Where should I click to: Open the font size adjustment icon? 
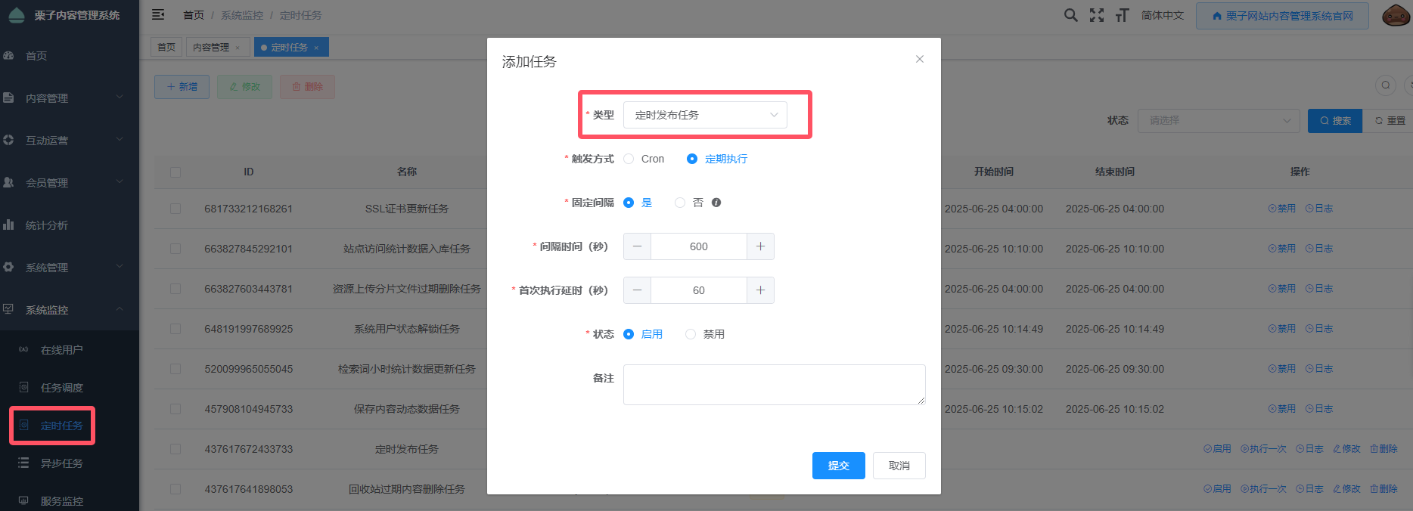1122,15
